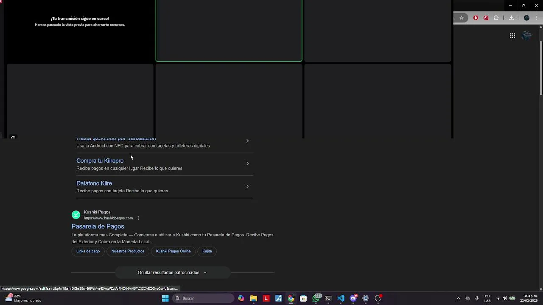Open Chrome profile avatar in toolbar
The width and height of the screenshot is (543, 305).
click(x=526, y=18)
